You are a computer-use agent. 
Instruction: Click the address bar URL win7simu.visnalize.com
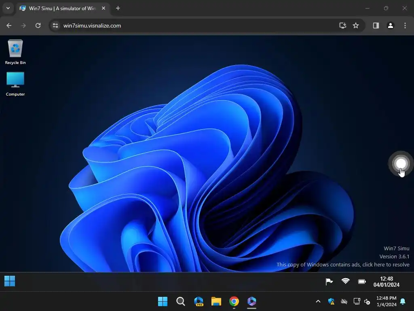click(92, 26)
